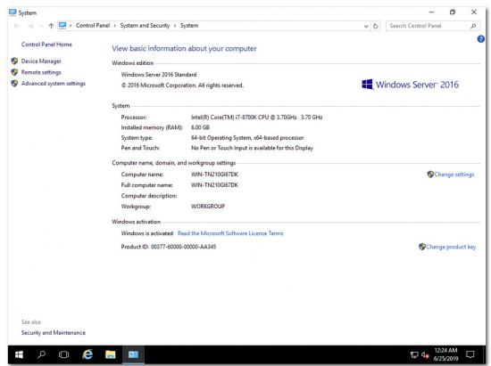Image resolution: width=491 pixels, height=366 pixels.
Task: Click System window title bar icon
Action: (12, 12)
